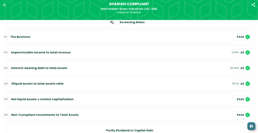Click verified badge on Non-Compliant Investments row

pos(248,115)
